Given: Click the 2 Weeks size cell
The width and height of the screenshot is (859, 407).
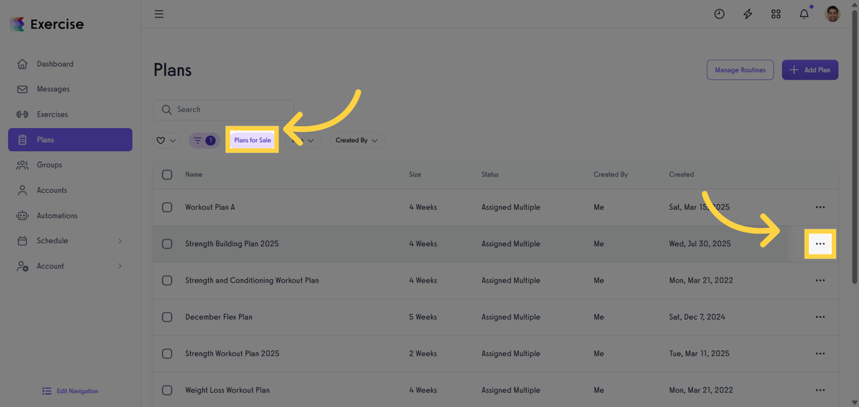Looking at the screenshot, I should coord(423,354).
